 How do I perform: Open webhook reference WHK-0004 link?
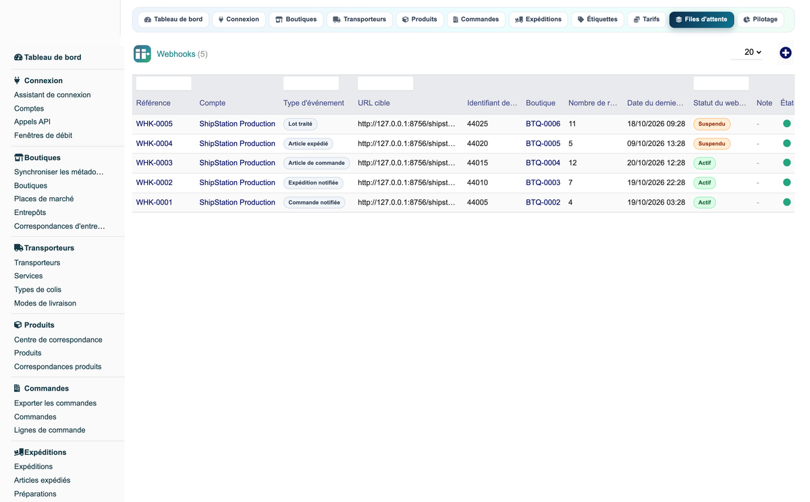pyautogui.click(x=155, y=143)
